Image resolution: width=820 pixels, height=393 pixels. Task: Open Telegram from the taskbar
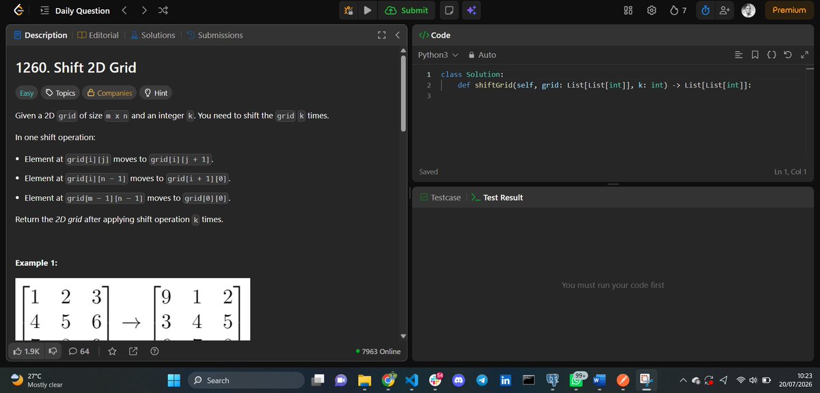pyautogui.click(x=482, y=380)
